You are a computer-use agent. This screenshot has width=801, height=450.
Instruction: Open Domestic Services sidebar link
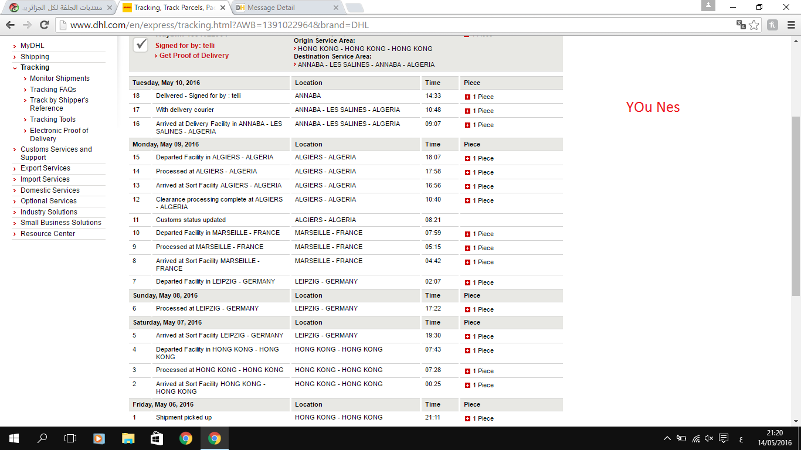point(50,190)
